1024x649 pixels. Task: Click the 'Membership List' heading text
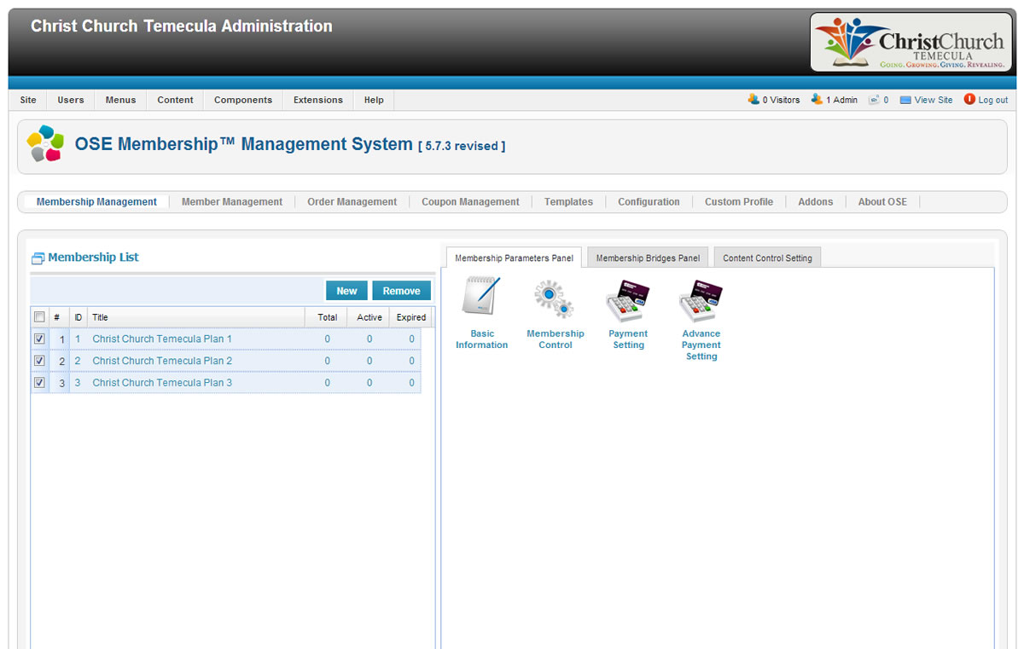93,257
